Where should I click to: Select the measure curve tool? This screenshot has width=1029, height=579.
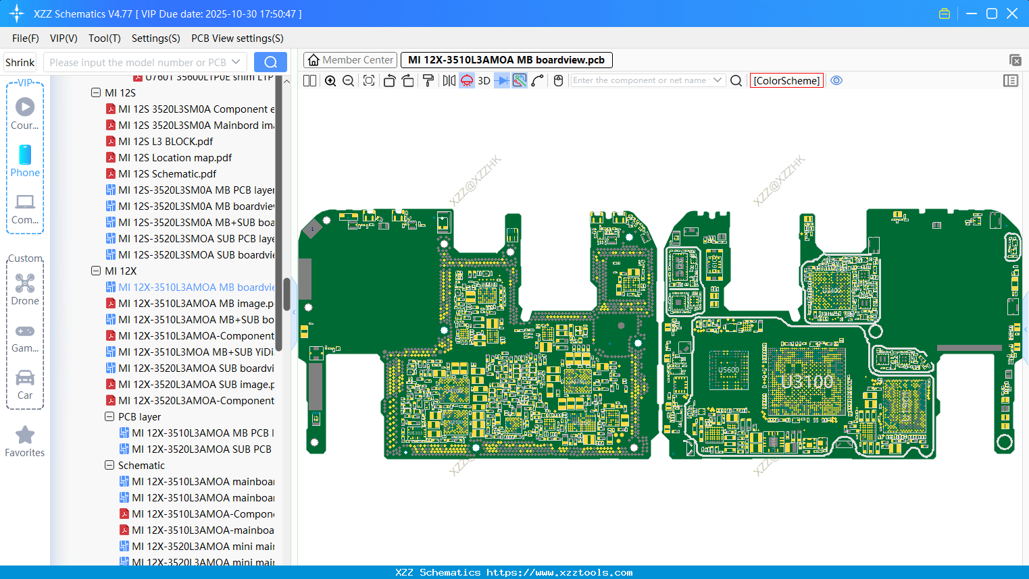click(538, 80)
